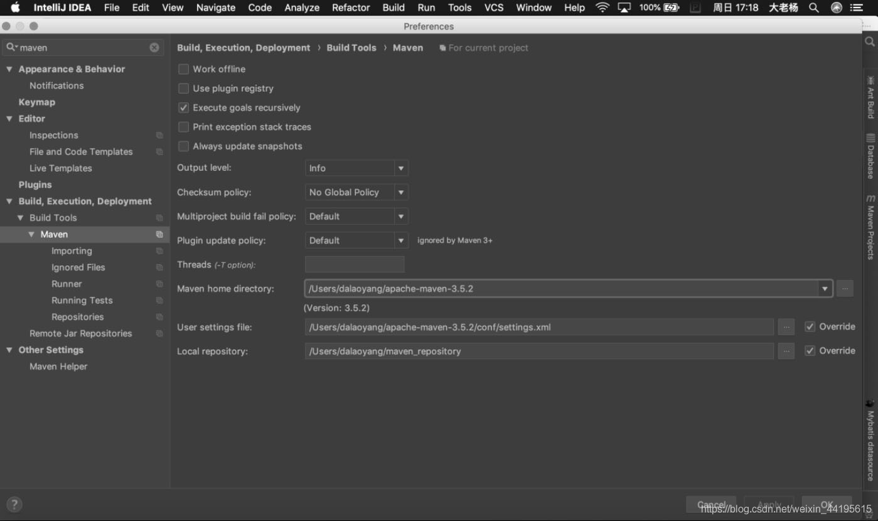Click the OK button

pyautogui.click(x=827, y=505)
